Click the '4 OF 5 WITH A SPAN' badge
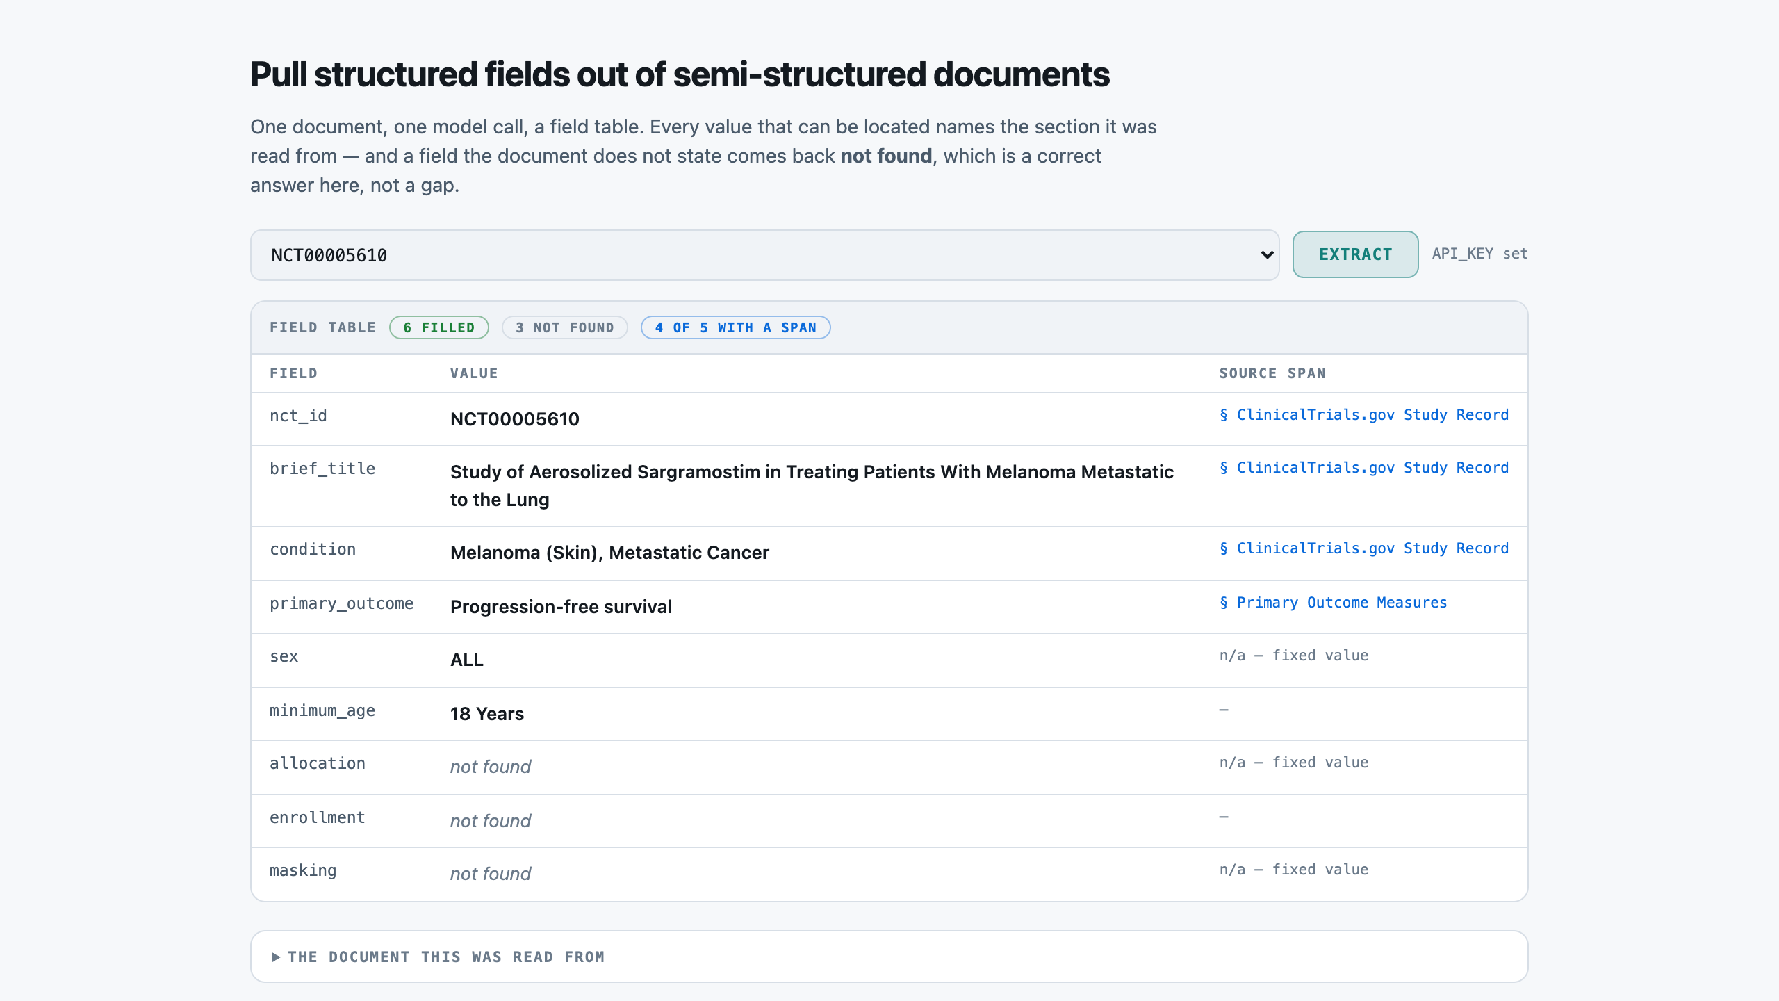The width and height of the screenshot is (1779, 1001). pyautogui.click(x=735, y=327)
